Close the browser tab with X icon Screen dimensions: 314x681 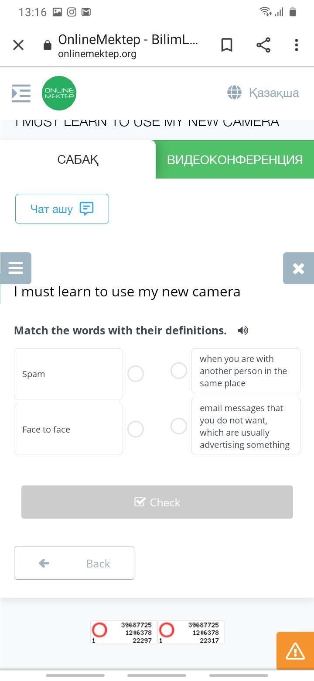(18, 45)
